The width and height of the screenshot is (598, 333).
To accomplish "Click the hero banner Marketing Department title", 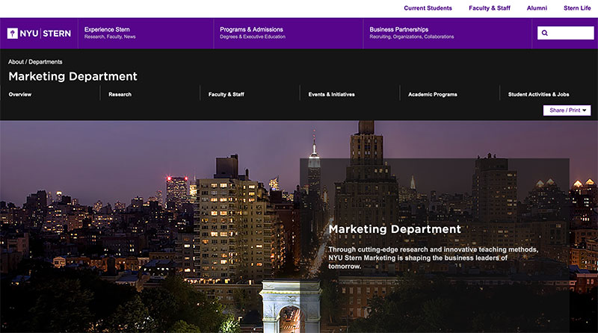I will coord(395,229).
